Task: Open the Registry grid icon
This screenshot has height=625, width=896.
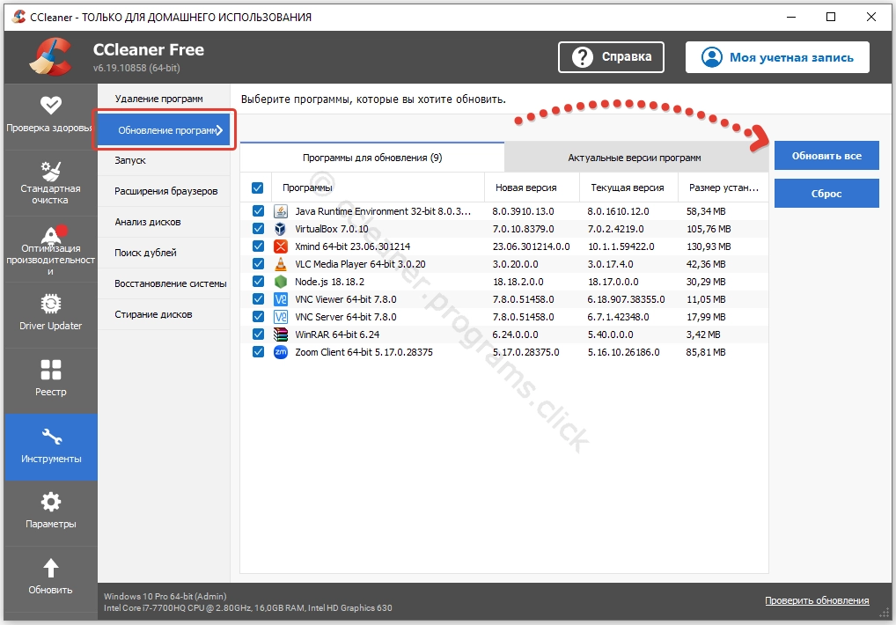Action: coord(51,370)
